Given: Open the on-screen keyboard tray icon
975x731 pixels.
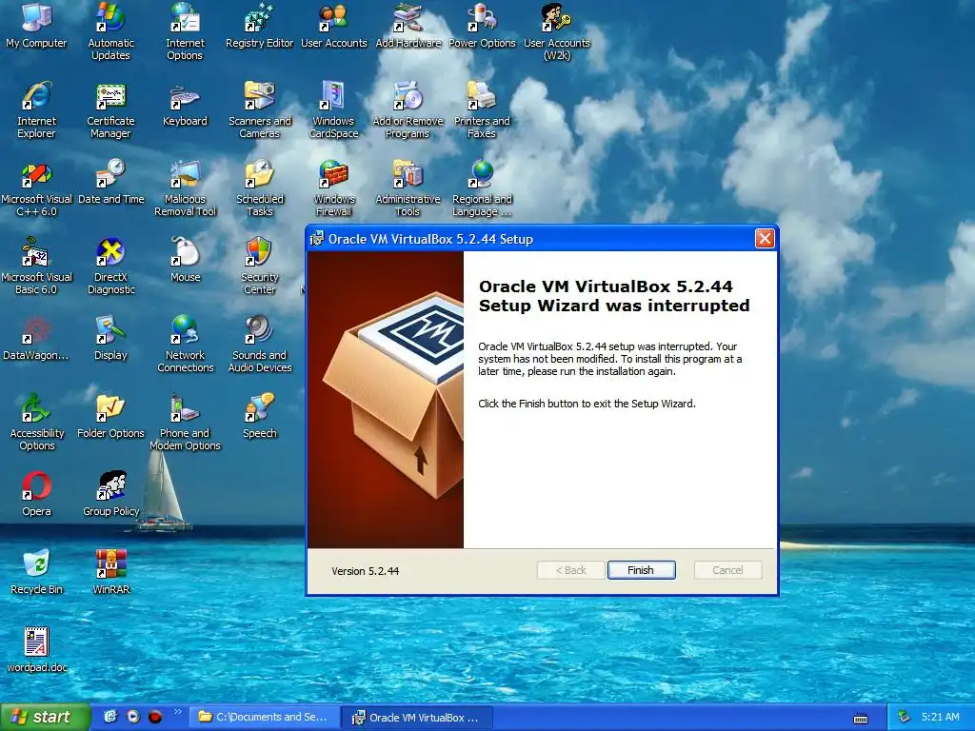Looking at the screenshot, I should [861, 719].
